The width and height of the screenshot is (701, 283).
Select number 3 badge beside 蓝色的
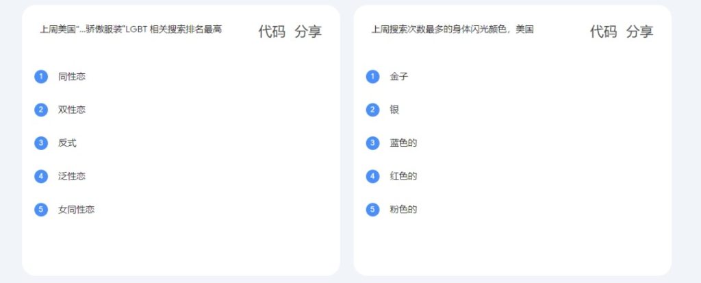[373, 143]
